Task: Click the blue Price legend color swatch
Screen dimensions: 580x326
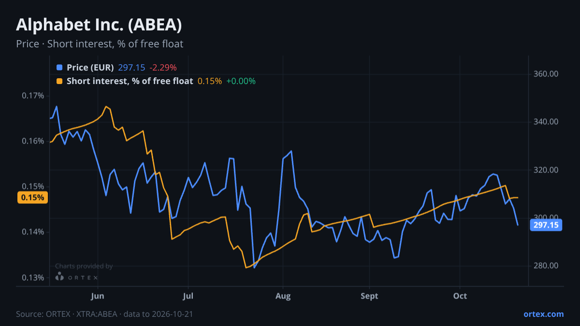Action: (x=59, y=68)
